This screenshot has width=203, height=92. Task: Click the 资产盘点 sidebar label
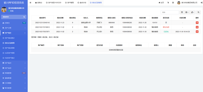(x=8, y=63)
